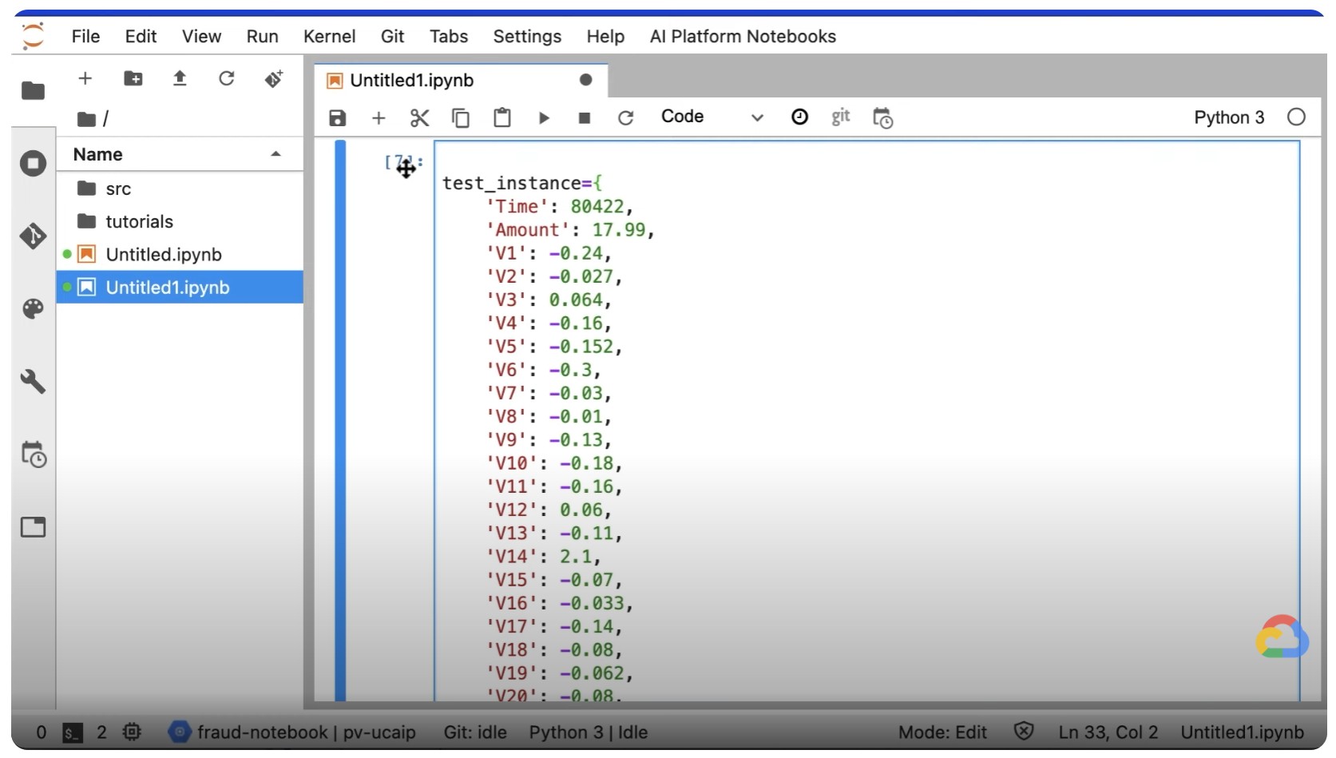Open the tutorials folder
This screenshot has width=1336, height=758.
pos(139,221)
